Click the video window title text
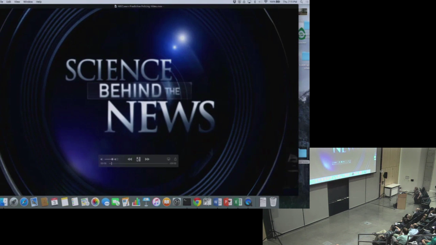This screenshot has width=436, height=245. coord(140,6)
